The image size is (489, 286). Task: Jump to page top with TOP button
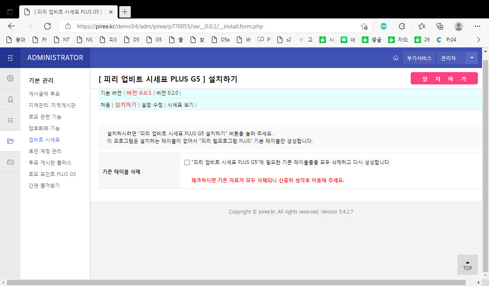coord(467,265)
